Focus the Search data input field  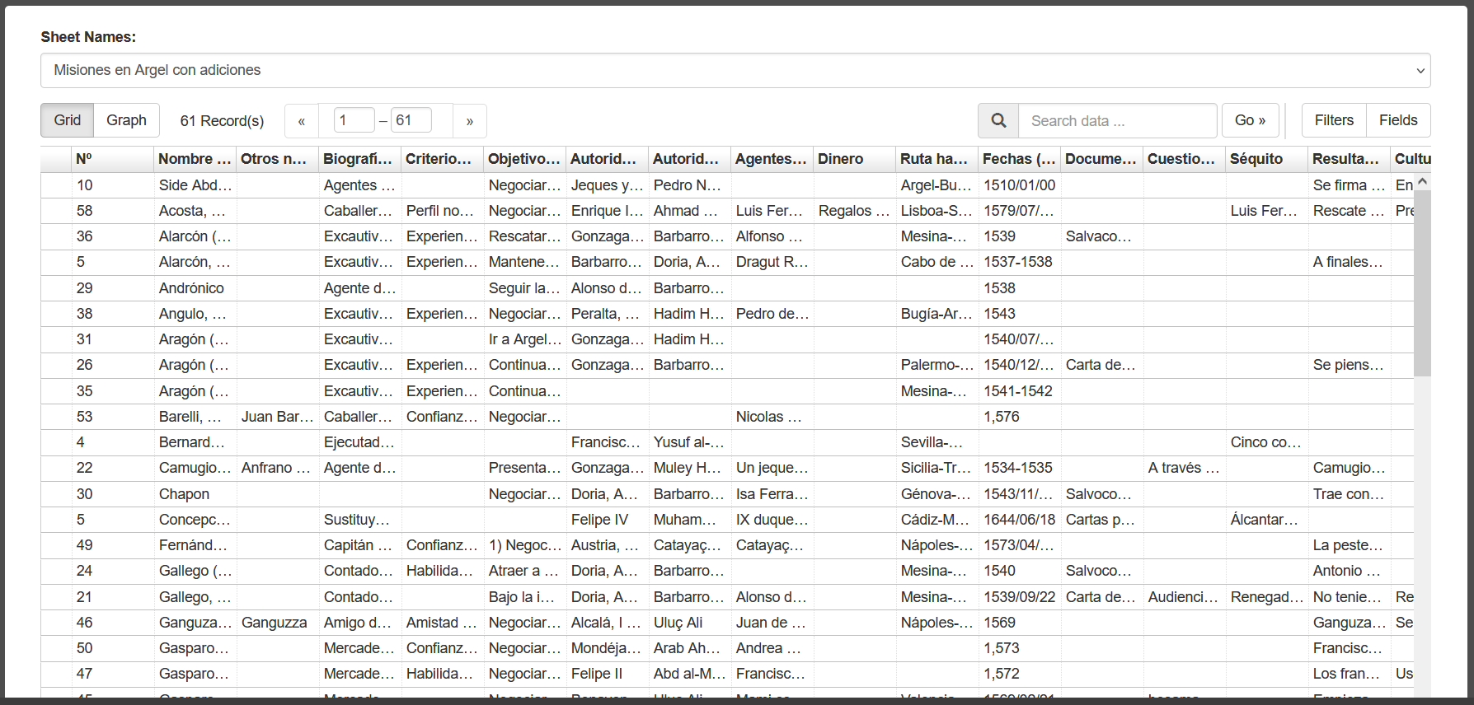(1117, 121)
